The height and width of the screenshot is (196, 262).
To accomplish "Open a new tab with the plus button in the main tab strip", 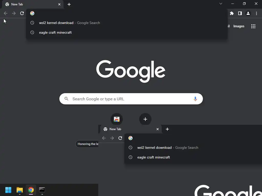I will pyautogui.click(x=69, y=4).
